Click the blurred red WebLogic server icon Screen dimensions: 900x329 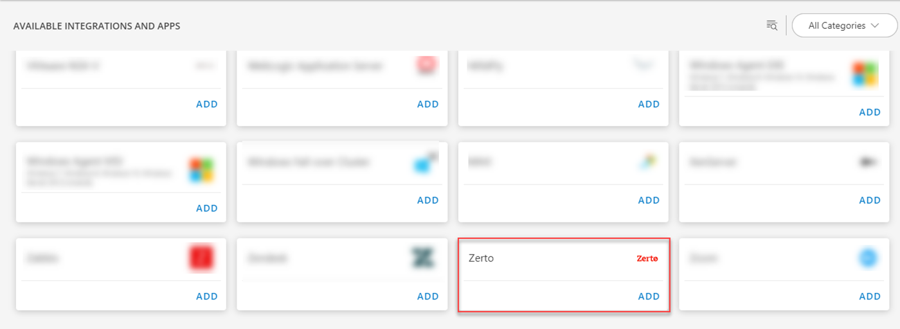click(426, 65)
